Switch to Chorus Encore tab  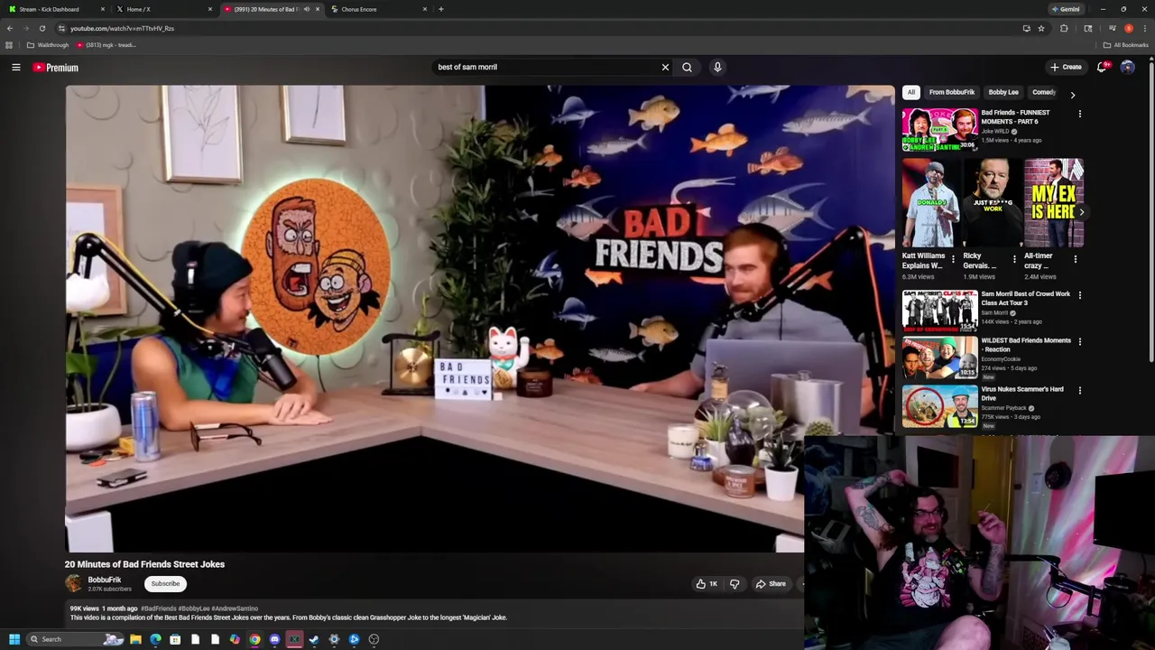tap(377, 9)
